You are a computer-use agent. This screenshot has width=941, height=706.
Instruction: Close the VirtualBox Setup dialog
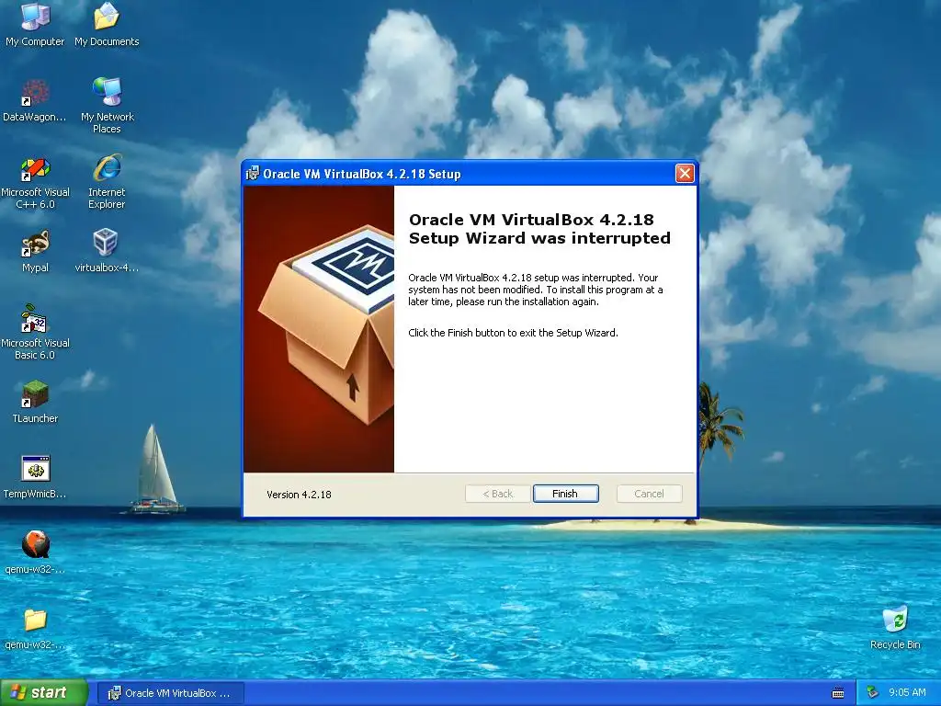684,174
